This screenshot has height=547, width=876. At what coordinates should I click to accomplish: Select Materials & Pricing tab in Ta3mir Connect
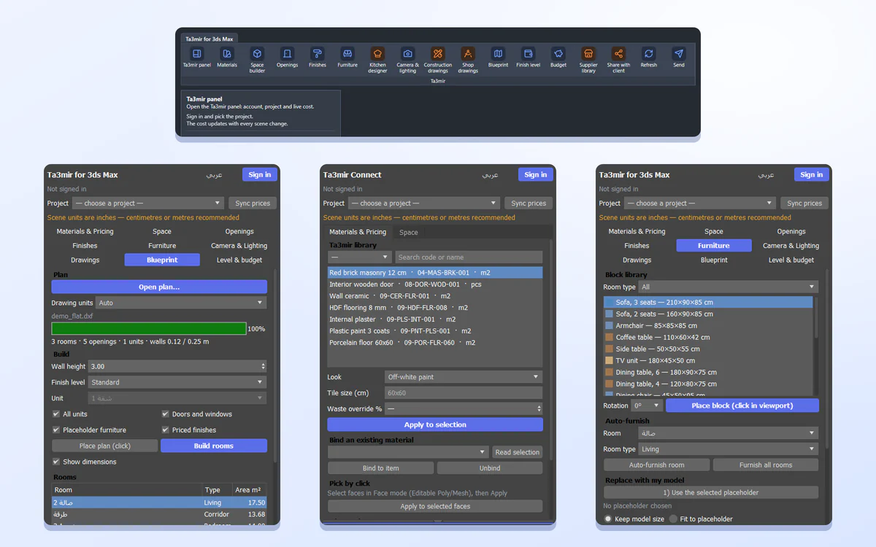(x=358, y=232)
